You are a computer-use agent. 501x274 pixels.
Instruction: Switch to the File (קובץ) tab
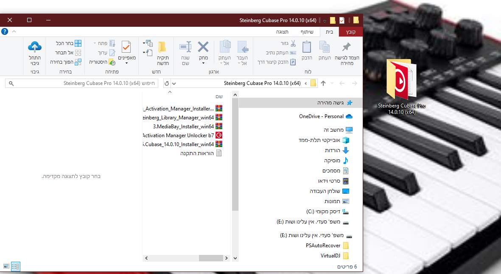pyautogui.click(x=350, y=32)
